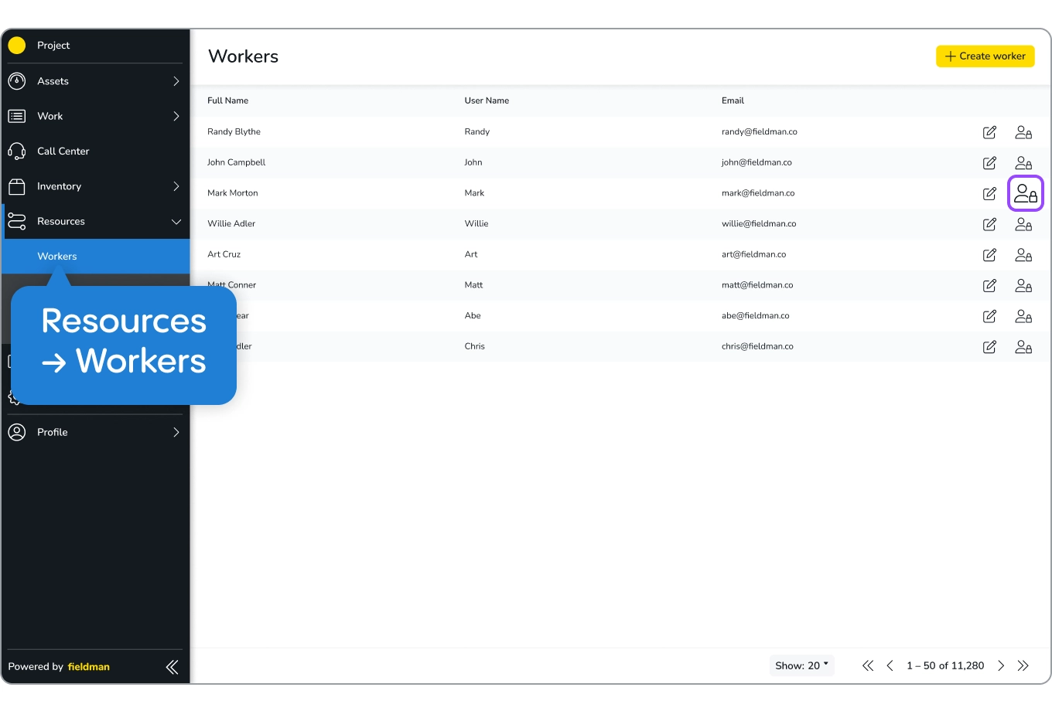Edit the Randy Blythe worker row
Image resolution: width=1052 pixels, height=711 pixels.
click(x=989, y=132)
